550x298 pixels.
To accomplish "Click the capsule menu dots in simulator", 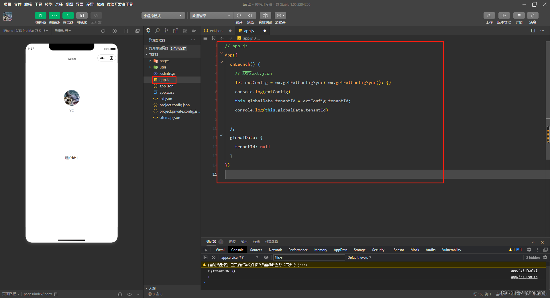I will coord(102,58).
